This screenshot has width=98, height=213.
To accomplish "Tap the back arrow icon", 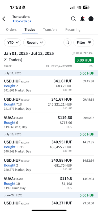I will (4, 19).
